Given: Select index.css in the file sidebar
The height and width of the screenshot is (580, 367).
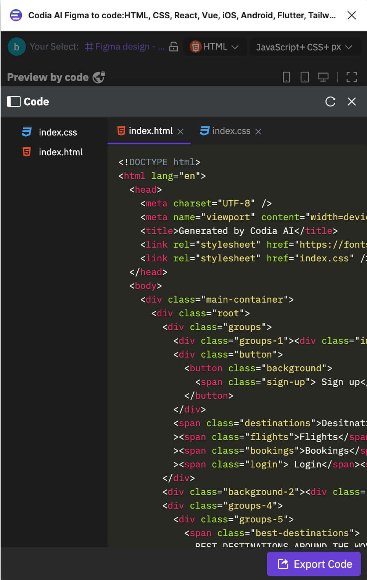Looking at the screenshot, I should tap(58, 132).
